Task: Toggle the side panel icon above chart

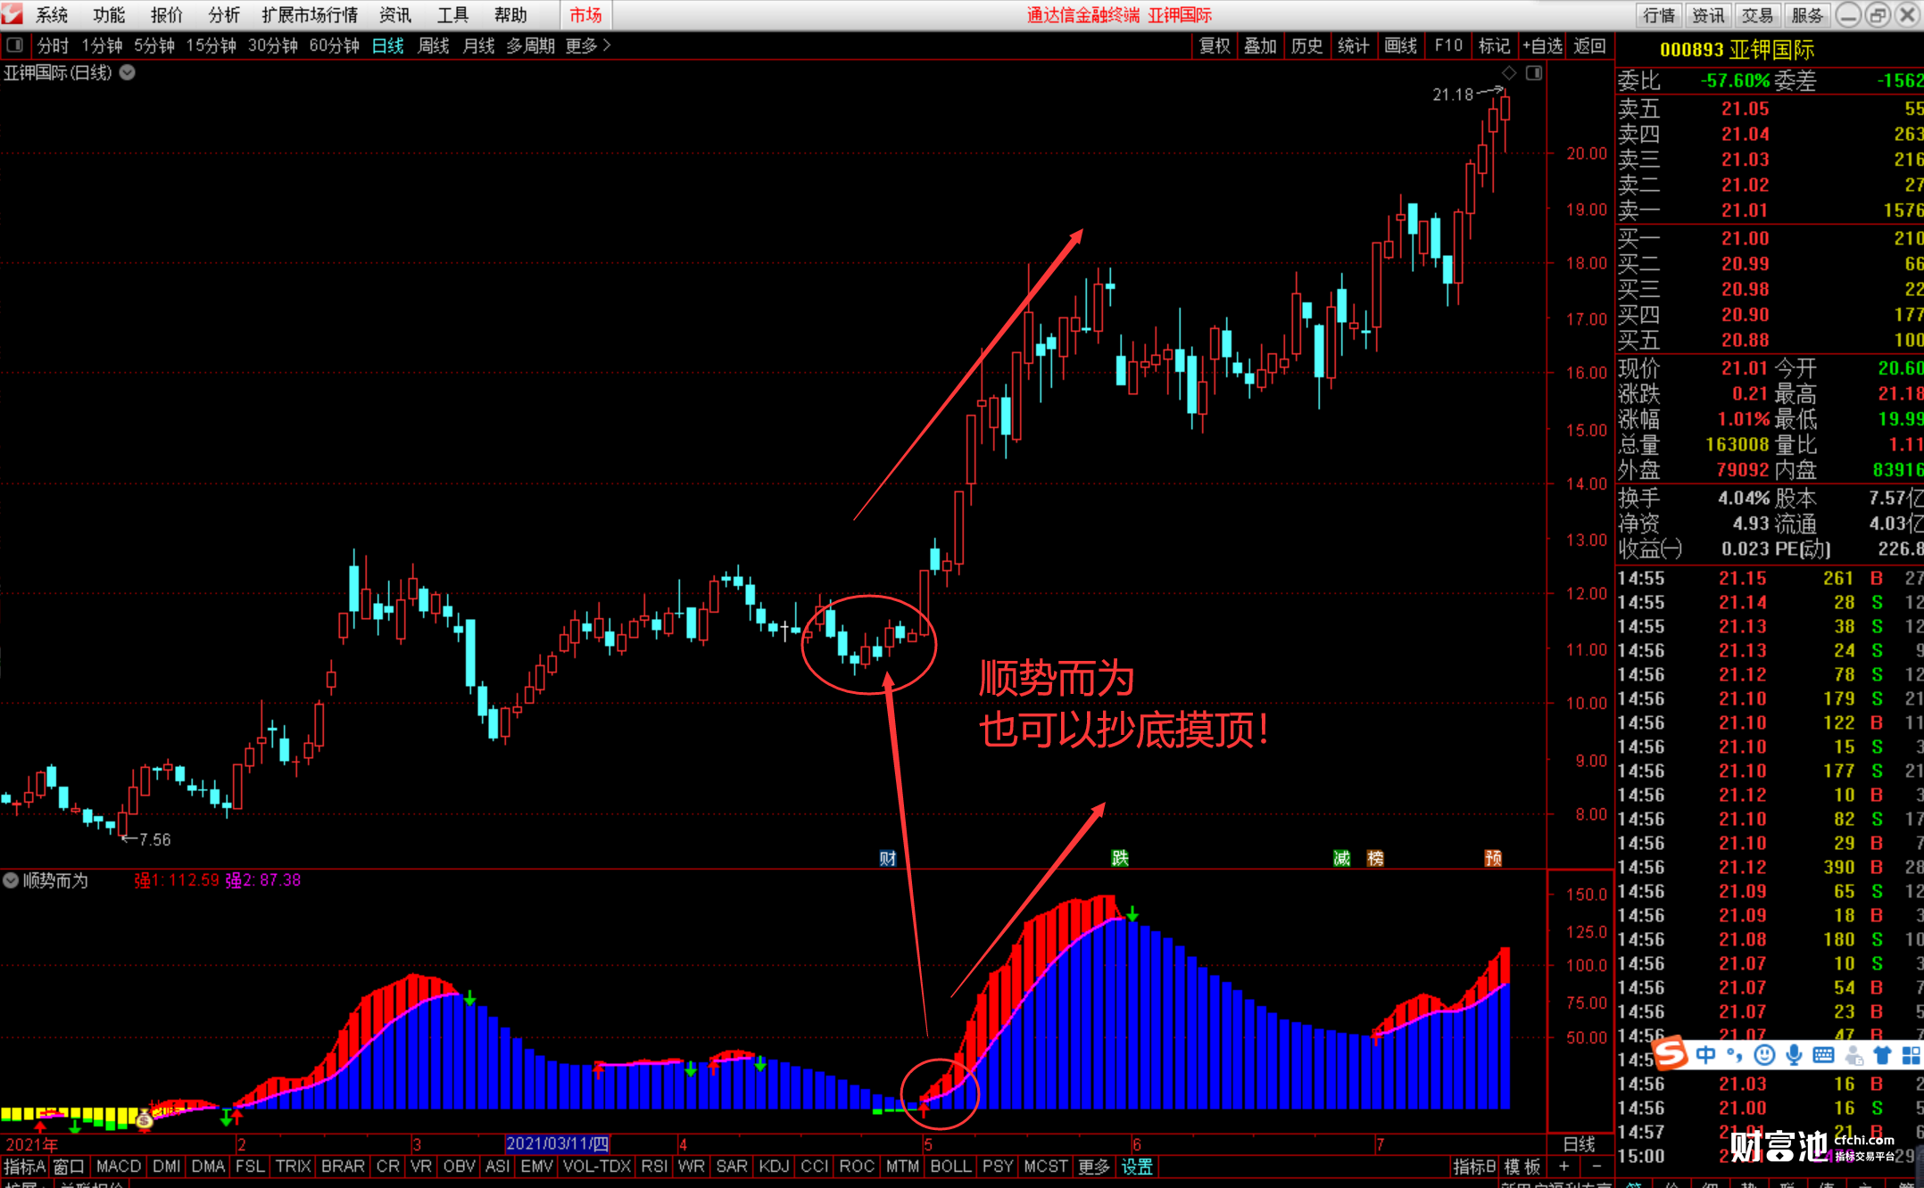Action: click(x=1534, y=73)
